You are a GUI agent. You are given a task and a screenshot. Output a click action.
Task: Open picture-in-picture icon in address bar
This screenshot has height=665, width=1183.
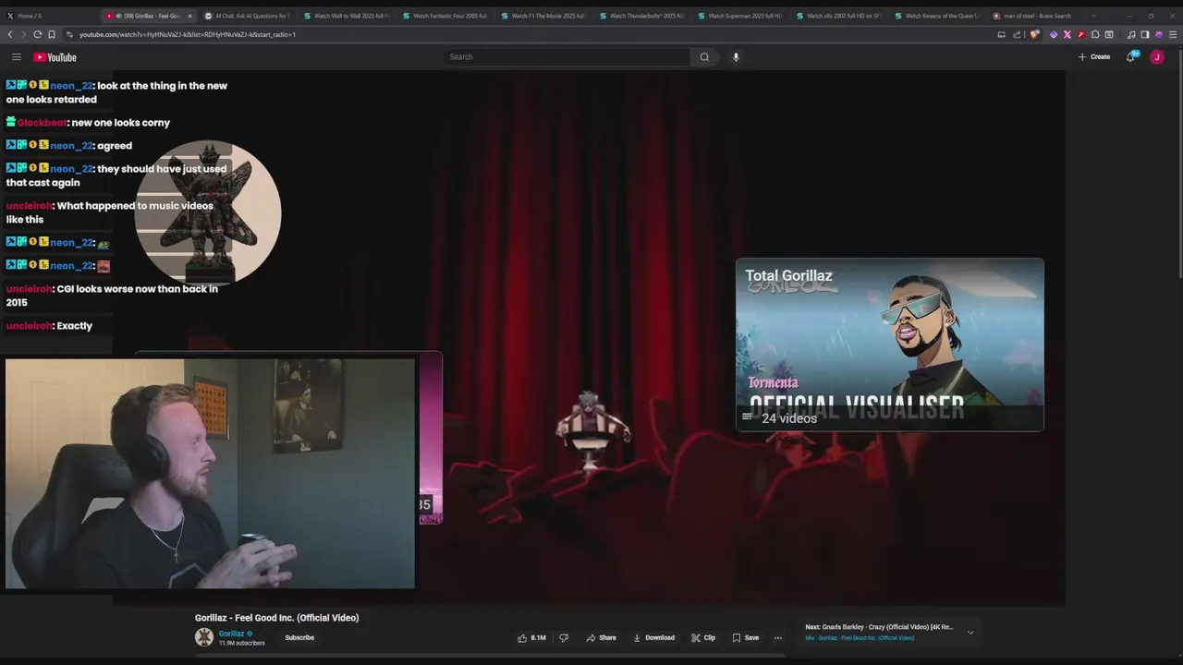[1001, 34]
